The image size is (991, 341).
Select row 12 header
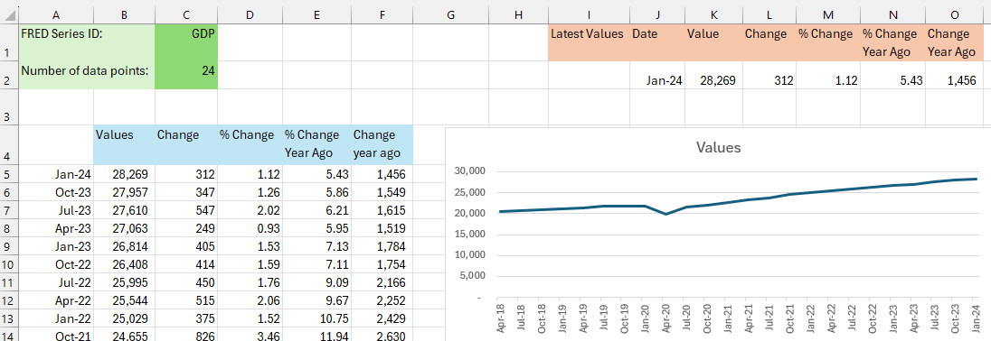pos(9,300)
